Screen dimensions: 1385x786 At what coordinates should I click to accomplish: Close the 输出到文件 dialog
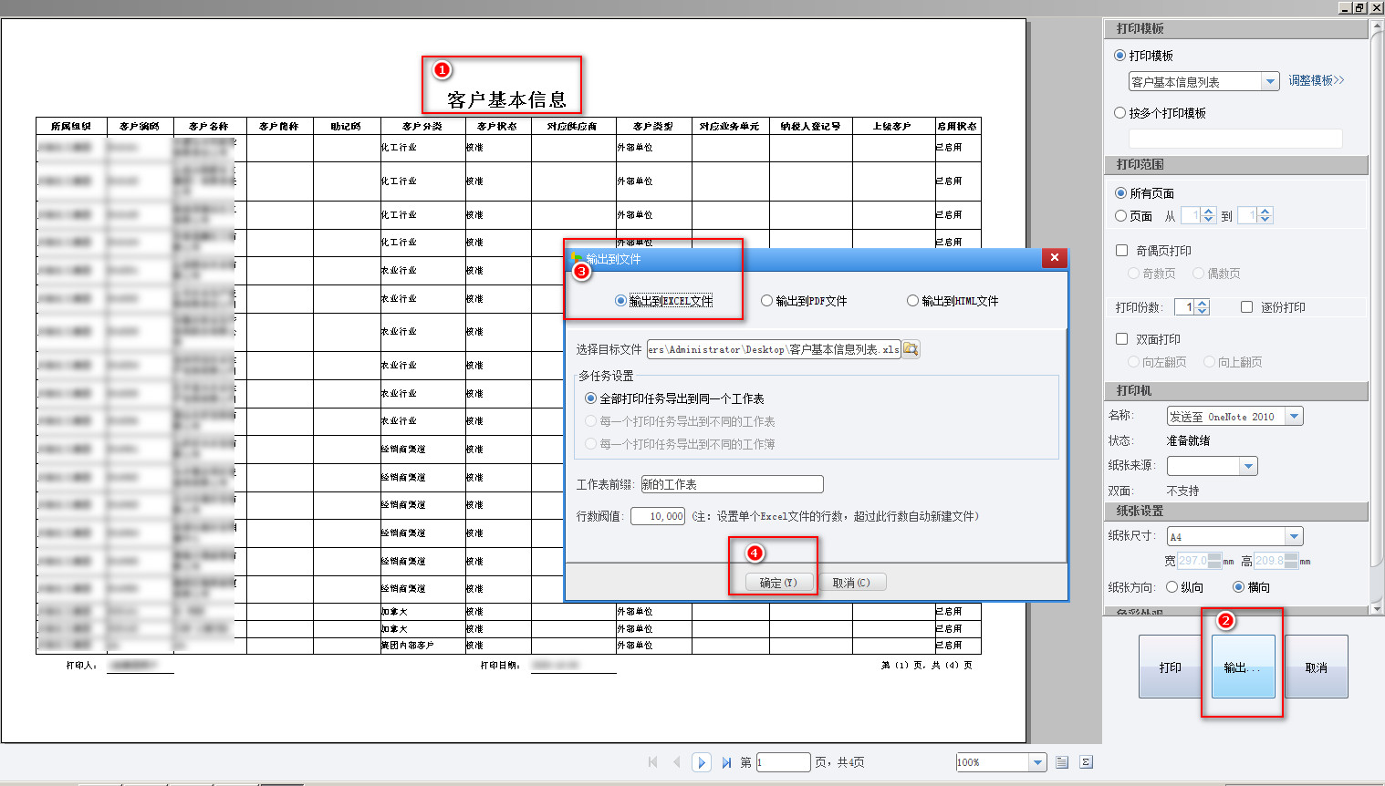[x=1054, y=258]
